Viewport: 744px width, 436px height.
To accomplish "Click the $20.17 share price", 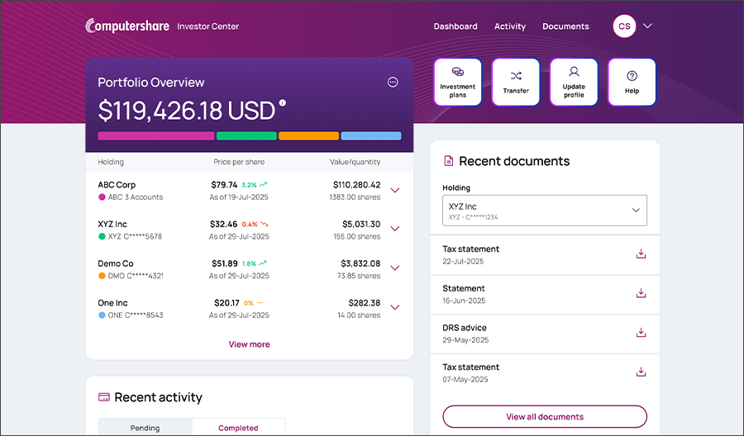I will coord(227,303).
